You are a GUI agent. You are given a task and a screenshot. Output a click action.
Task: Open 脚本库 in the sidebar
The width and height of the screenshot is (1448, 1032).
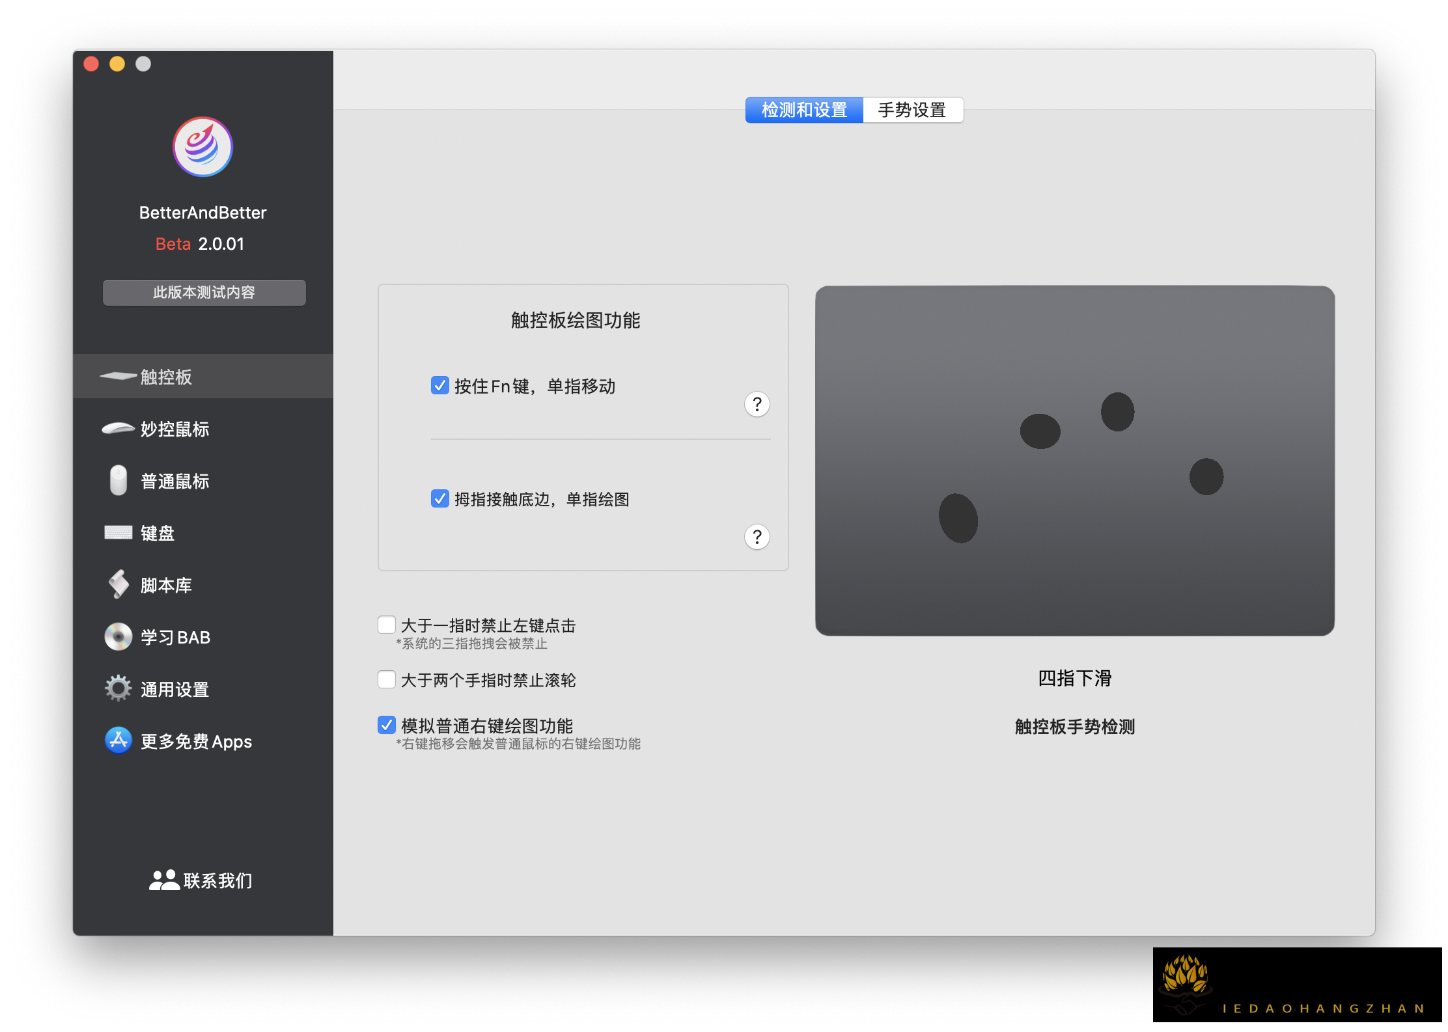click(202, 584)
